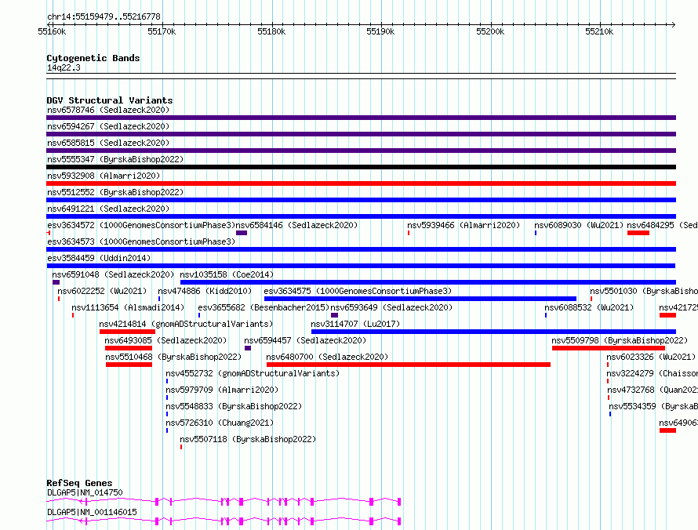Click nsv5510468 (ByrskaBishop2022) label
The height and width of the screenshot is (530, 698).
tap(173, 357)
